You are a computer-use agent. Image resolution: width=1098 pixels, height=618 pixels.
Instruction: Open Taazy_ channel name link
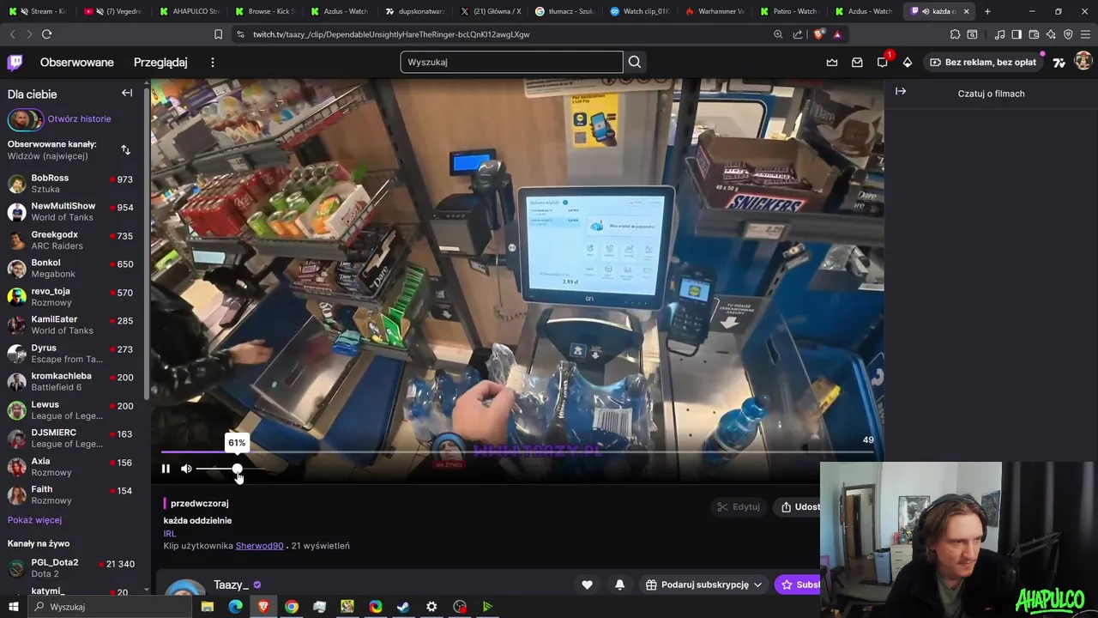pyautogui.click(x=231, y=585)
